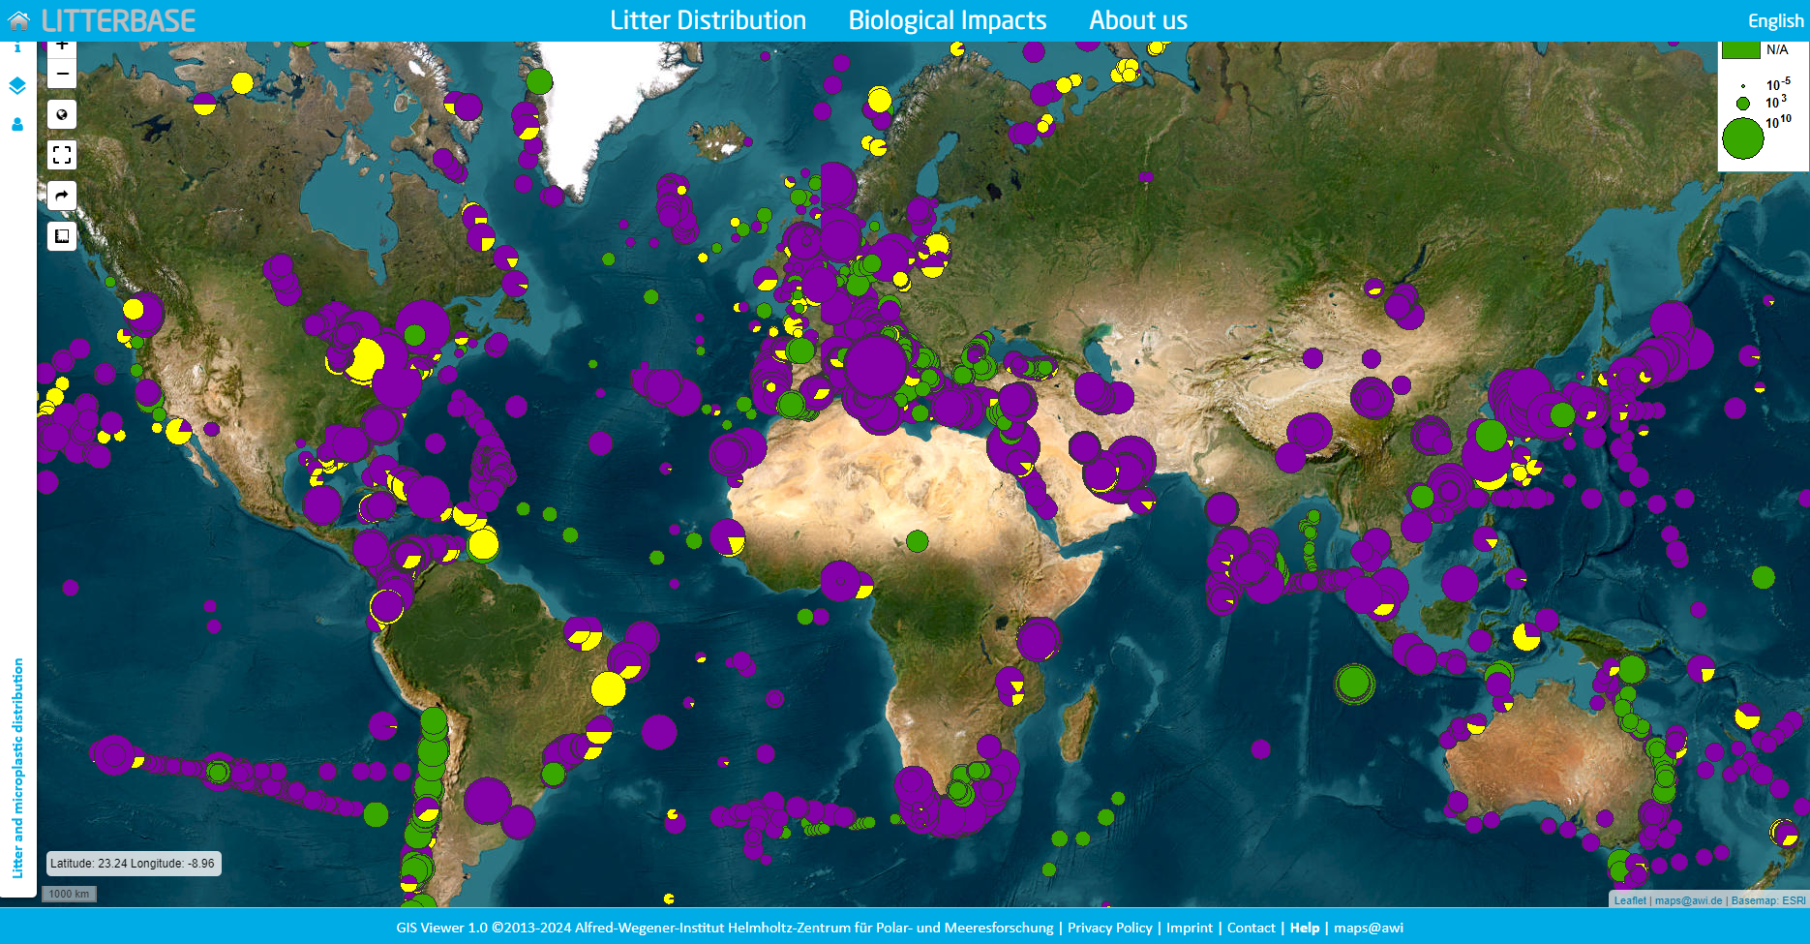
Task: Open the About us menu
Action: coord(1137,20)
